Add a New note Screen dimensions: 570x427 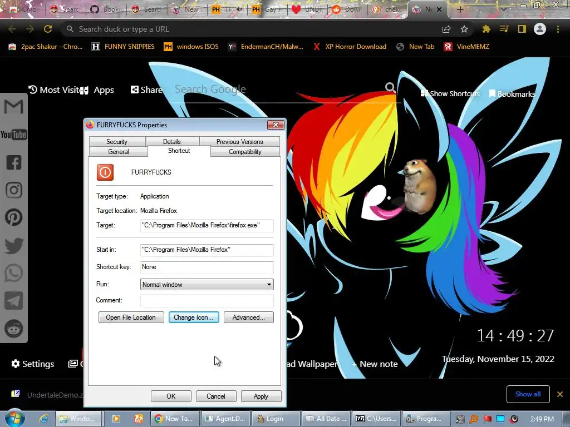(375, 364)
